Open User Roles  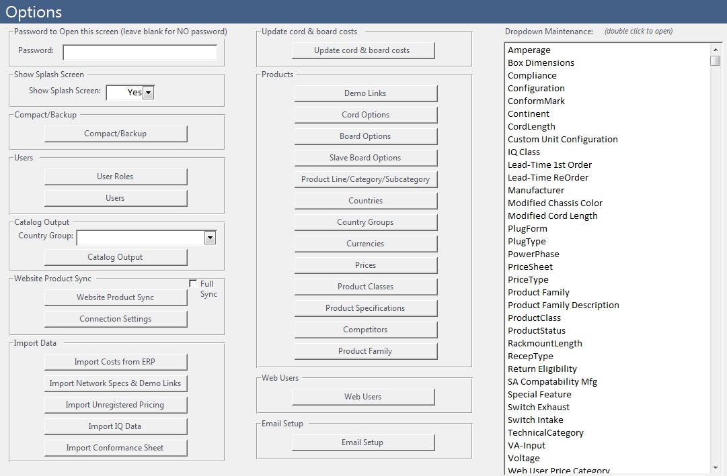coord(116,177)
